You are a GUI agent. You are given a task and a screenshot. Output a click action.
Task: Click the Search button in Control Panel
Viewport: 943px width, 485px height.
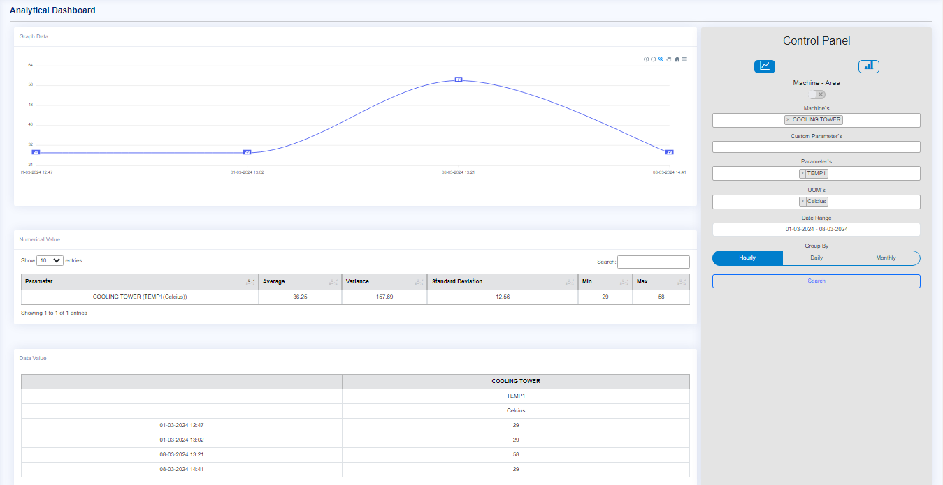pyautogui.click(x=816, y=281)
